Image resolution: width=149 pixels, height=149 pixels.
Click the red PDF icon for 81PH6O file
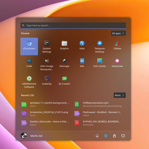pyautogui.click(x=77, y=123)
